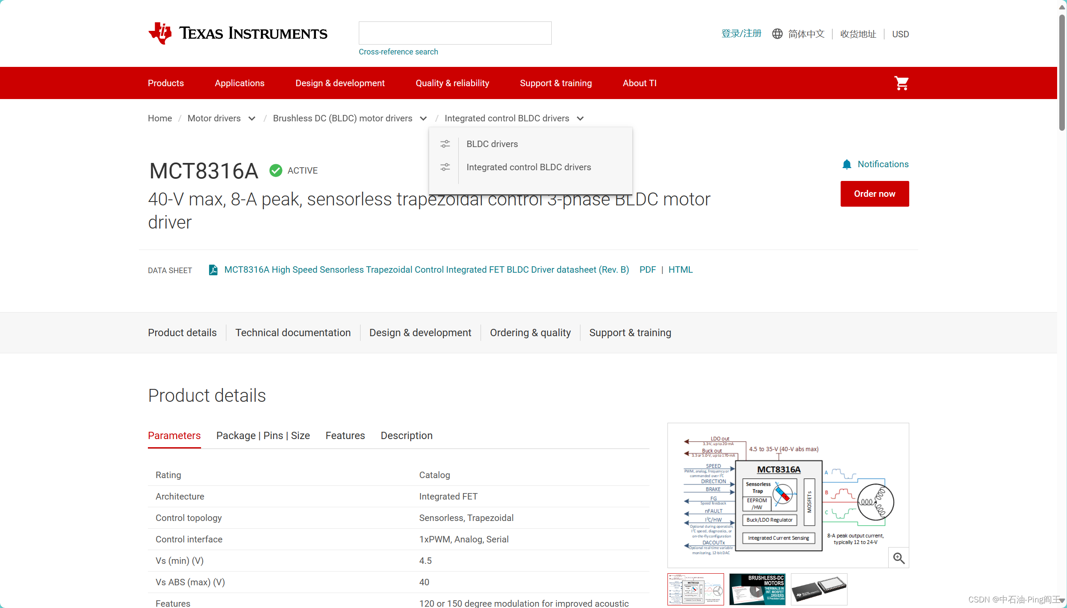The width and height of the screenshot is (1067, 608).
Task: Click the Texas Instruments logo
Action: pos(237,33)
